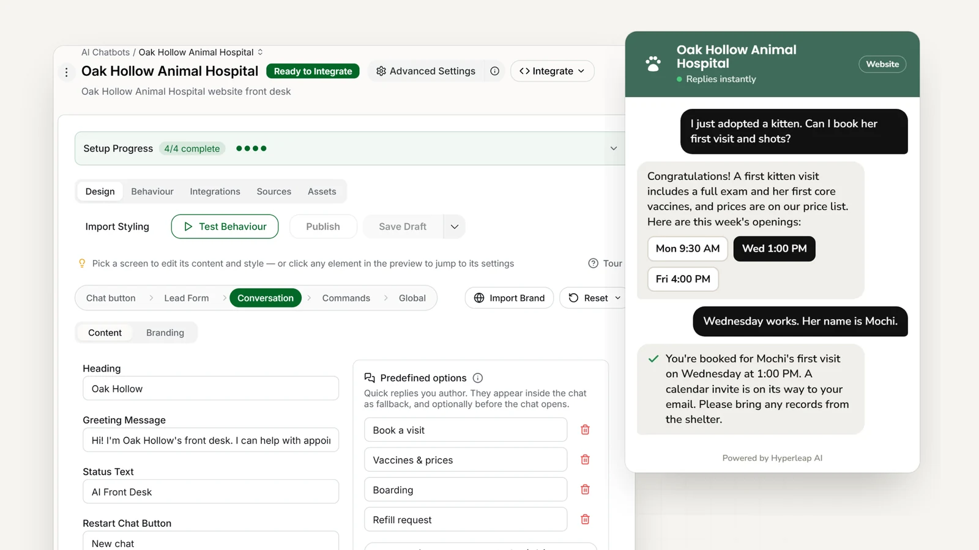Open the Sources tab

pyautogui.click(x=274, y=191)
